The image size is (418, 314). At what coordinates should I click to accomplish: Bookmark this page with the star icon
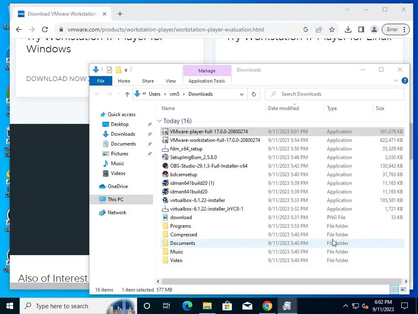click(331, 29)
